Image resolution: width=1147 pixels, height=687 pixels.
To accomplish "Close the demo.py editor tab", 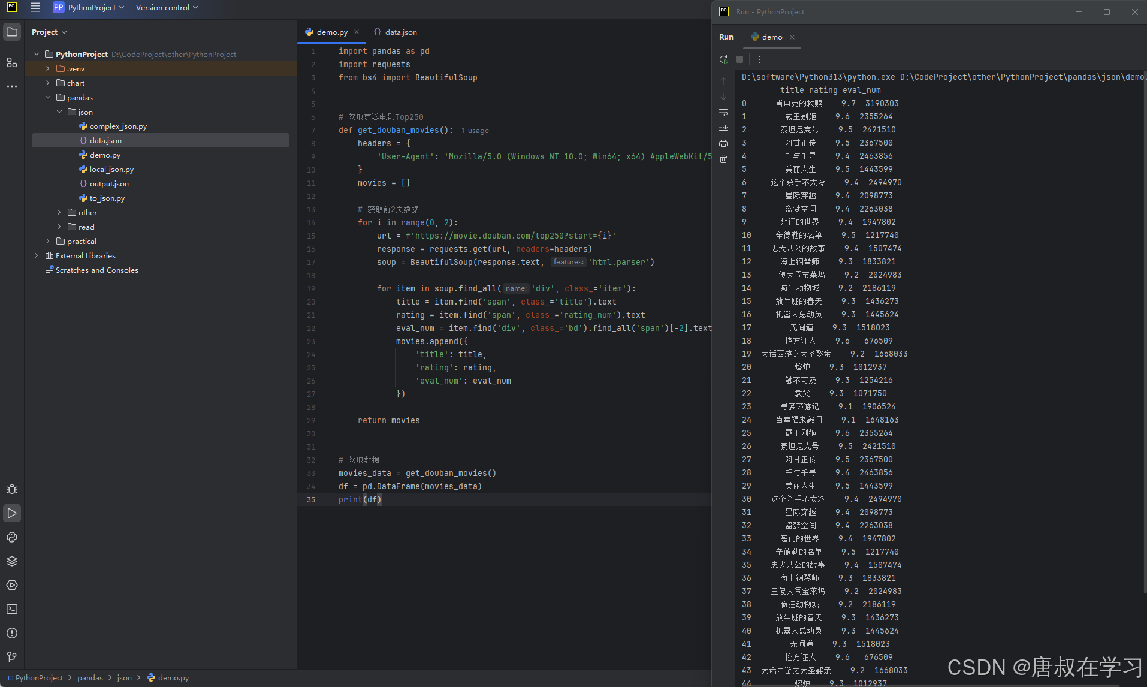I will click(x=357, y=32).
